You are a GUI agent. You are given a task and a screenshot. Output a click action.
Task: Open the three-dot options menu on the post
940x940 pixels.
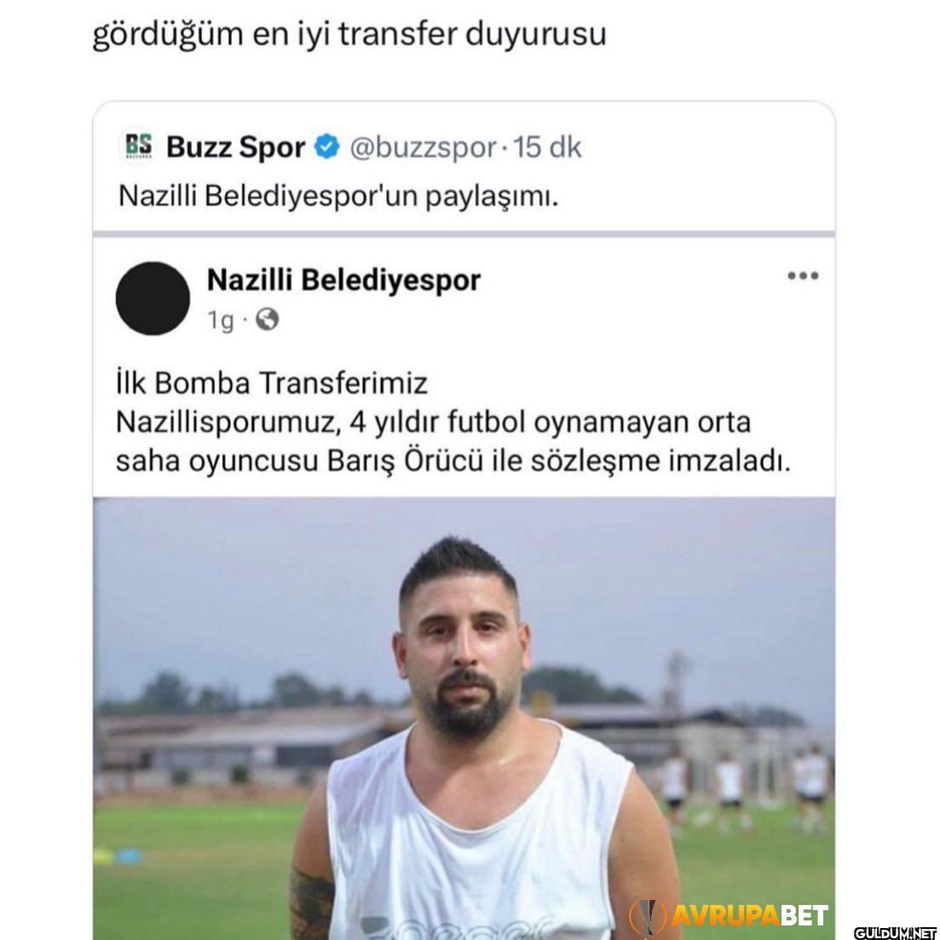point(803,276)
